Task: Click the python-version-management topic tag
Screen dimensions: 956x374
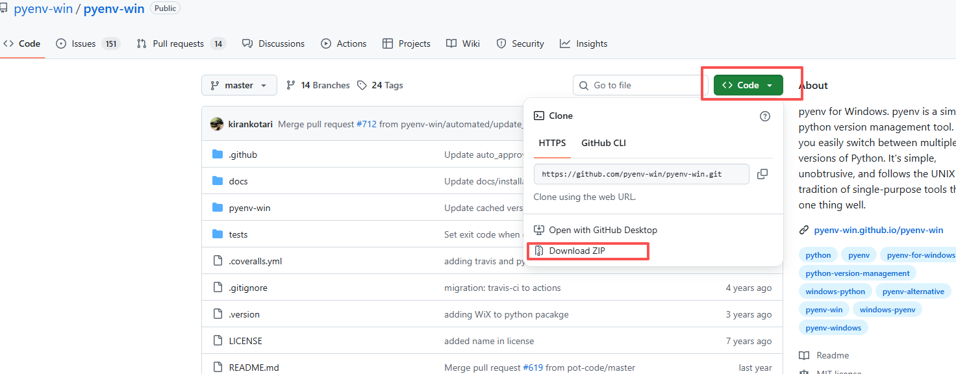Action: [857, 273]
